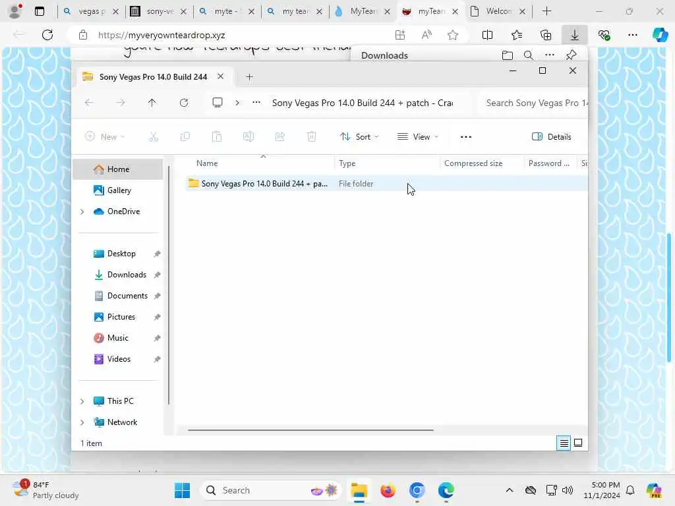Open Desktop in the navigation pane
The height and width of the screenshot is (506, 675).
[x=117, y=254]
